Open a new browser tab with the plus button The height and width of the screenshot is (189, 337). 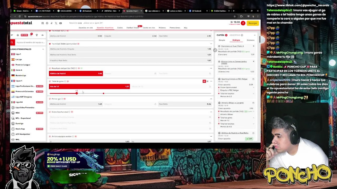(x=234, y=11)
